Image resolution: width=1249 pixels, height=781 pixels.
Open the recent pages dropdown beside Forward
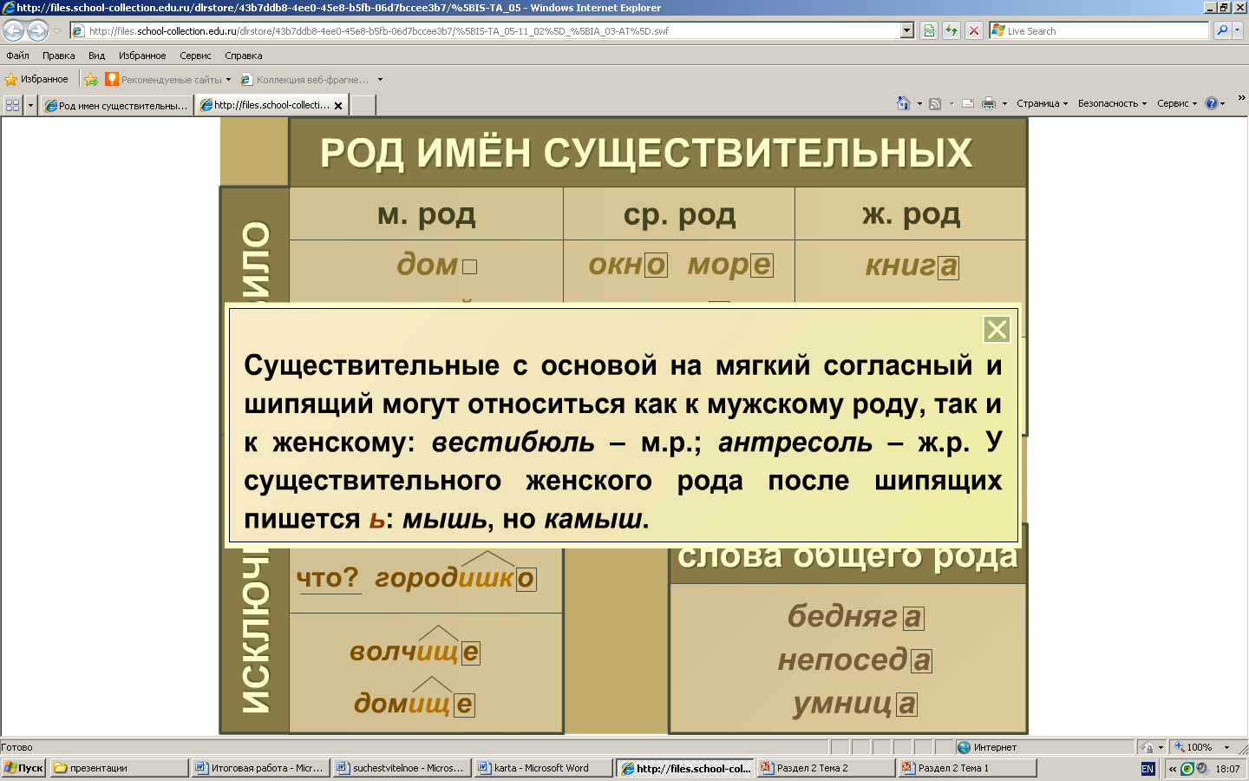coord(57,31)
